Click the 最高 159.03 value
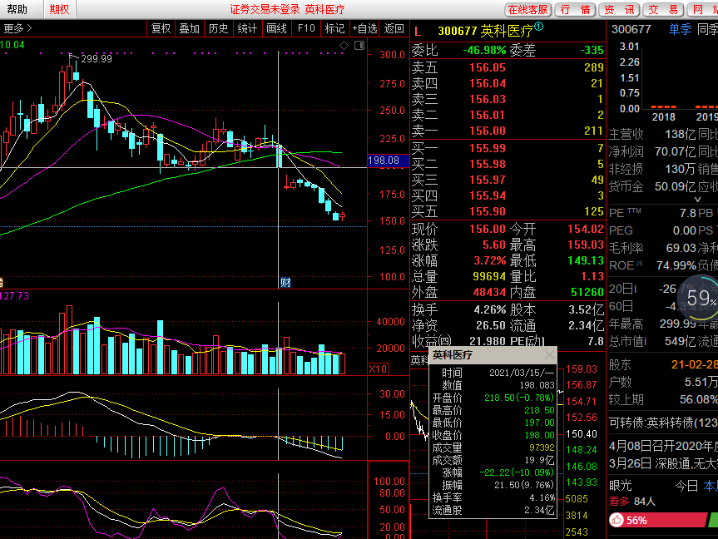This screenshot has width=718, height=539. pos(586,245)
